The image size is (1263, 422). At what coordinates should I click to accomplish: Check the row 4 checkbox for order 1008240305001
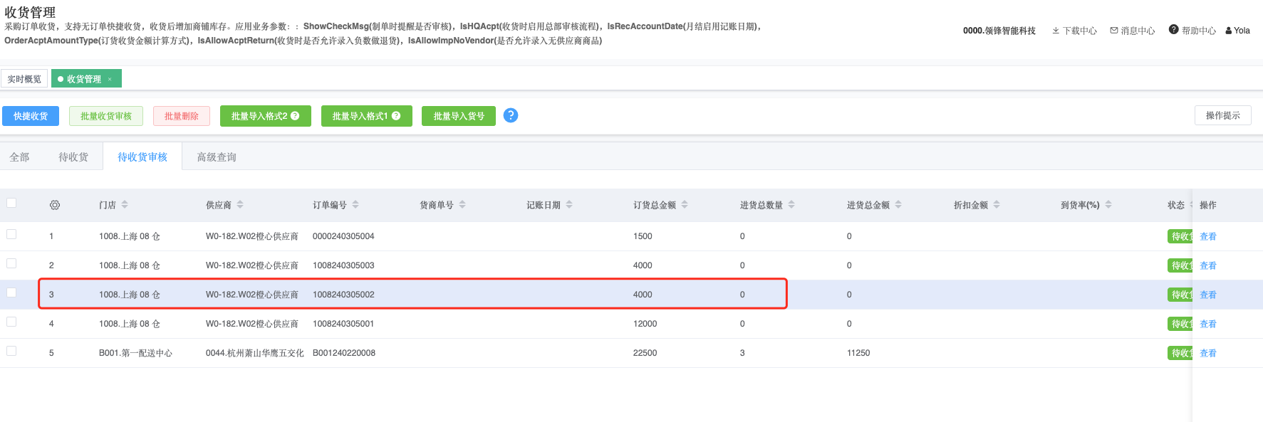pos(11,322)
